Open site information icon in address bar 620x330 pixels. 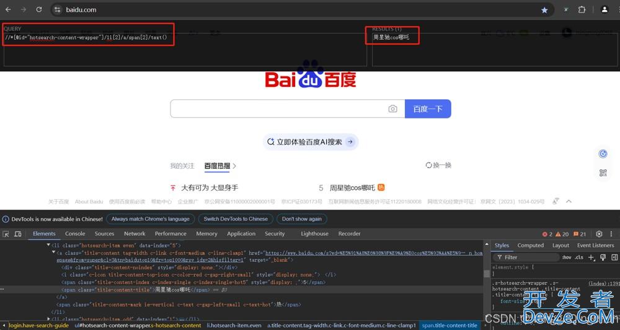58,10
